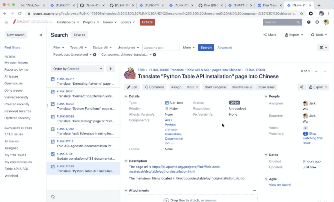Change search layout view switcher
Viewport: 334px width, 202px height.
[x=323, y=47]
